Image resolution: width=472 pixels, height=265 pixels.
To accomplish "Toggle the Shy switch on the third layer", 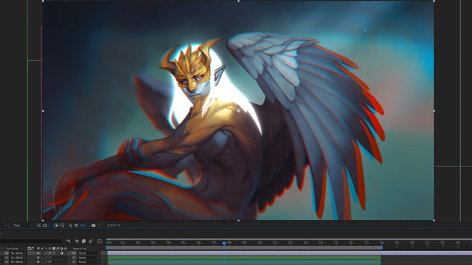I will click(x=38, y=262).
